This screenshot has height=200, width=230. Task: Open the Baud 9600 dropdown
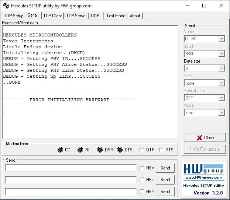point(222,53)
